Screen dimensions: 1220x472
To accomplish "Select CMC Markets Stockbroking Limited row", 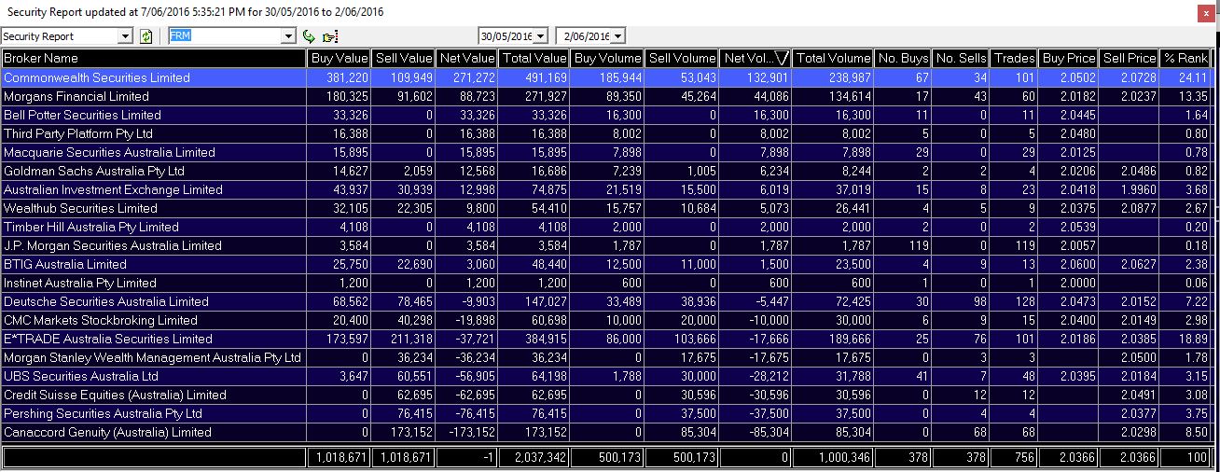I will tap(607, 320).
